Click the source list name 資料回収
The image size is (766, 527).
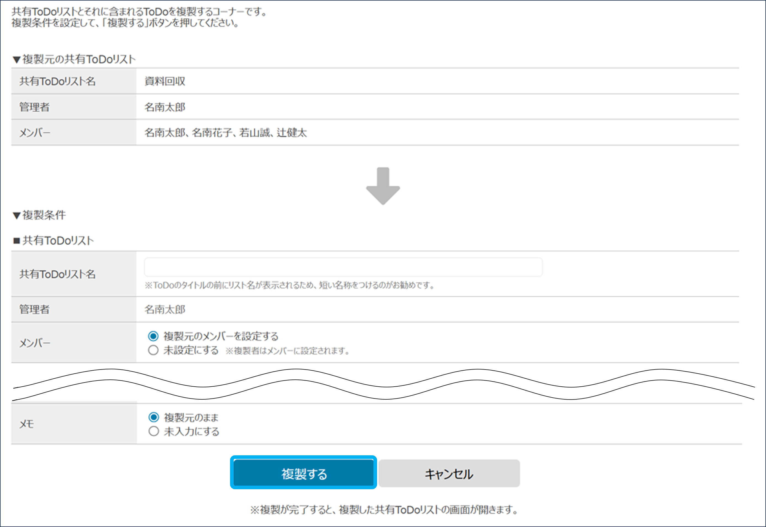pyautogui.click(x=165, y=81)
